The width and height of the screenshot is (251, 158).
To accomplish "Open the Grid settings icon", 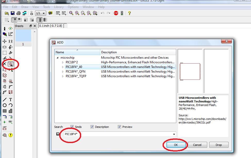I will [6, 20].
